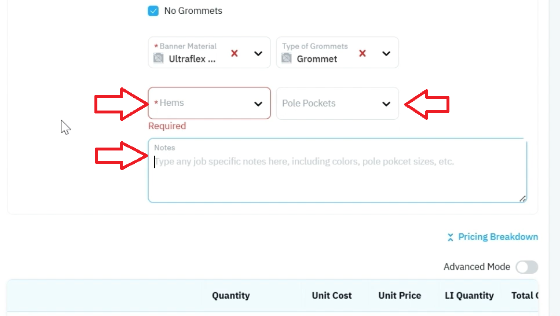This screenshot has height=316, width=560.
Task: Select the LI Quantity column header
Action: coord(469,295)
